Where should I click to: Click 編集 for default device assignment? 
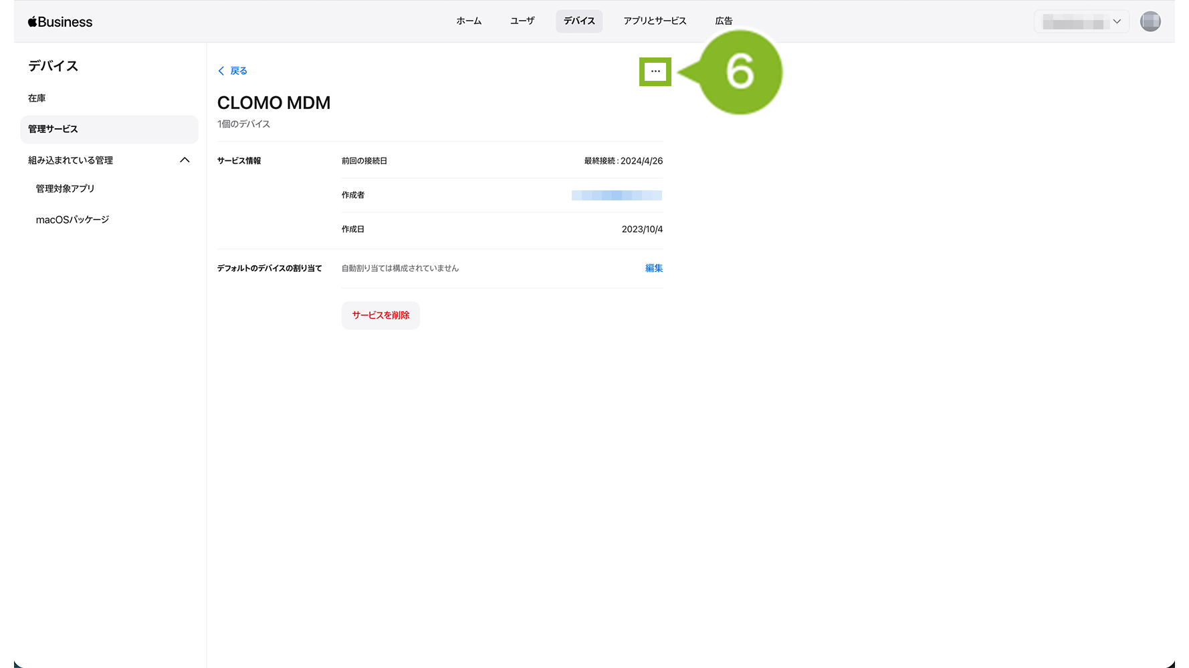pyautogui.click(x=653, y=268)
